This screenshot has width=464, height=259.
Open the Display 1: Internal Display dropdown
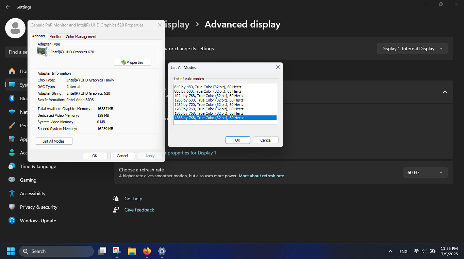click(412, 49)
